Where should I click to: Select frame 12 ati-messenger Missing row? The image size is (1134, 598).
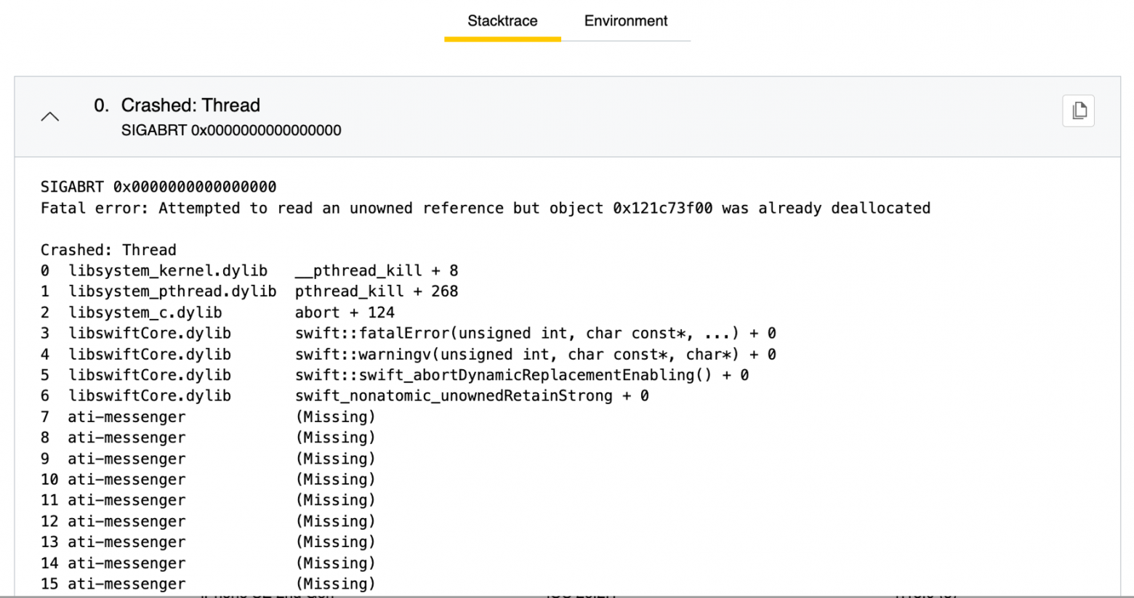204,520
